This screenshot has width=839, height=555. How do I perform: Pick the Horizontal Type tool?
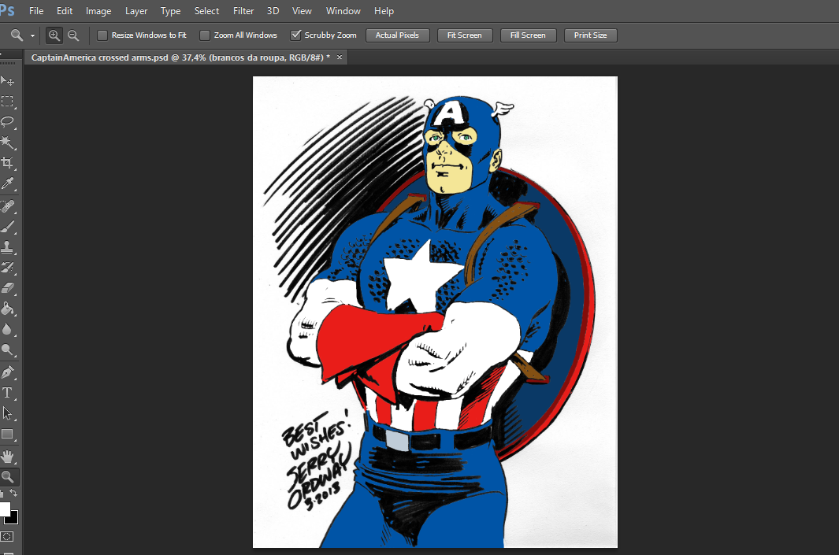pyautogui.click(x=7, y=392)
